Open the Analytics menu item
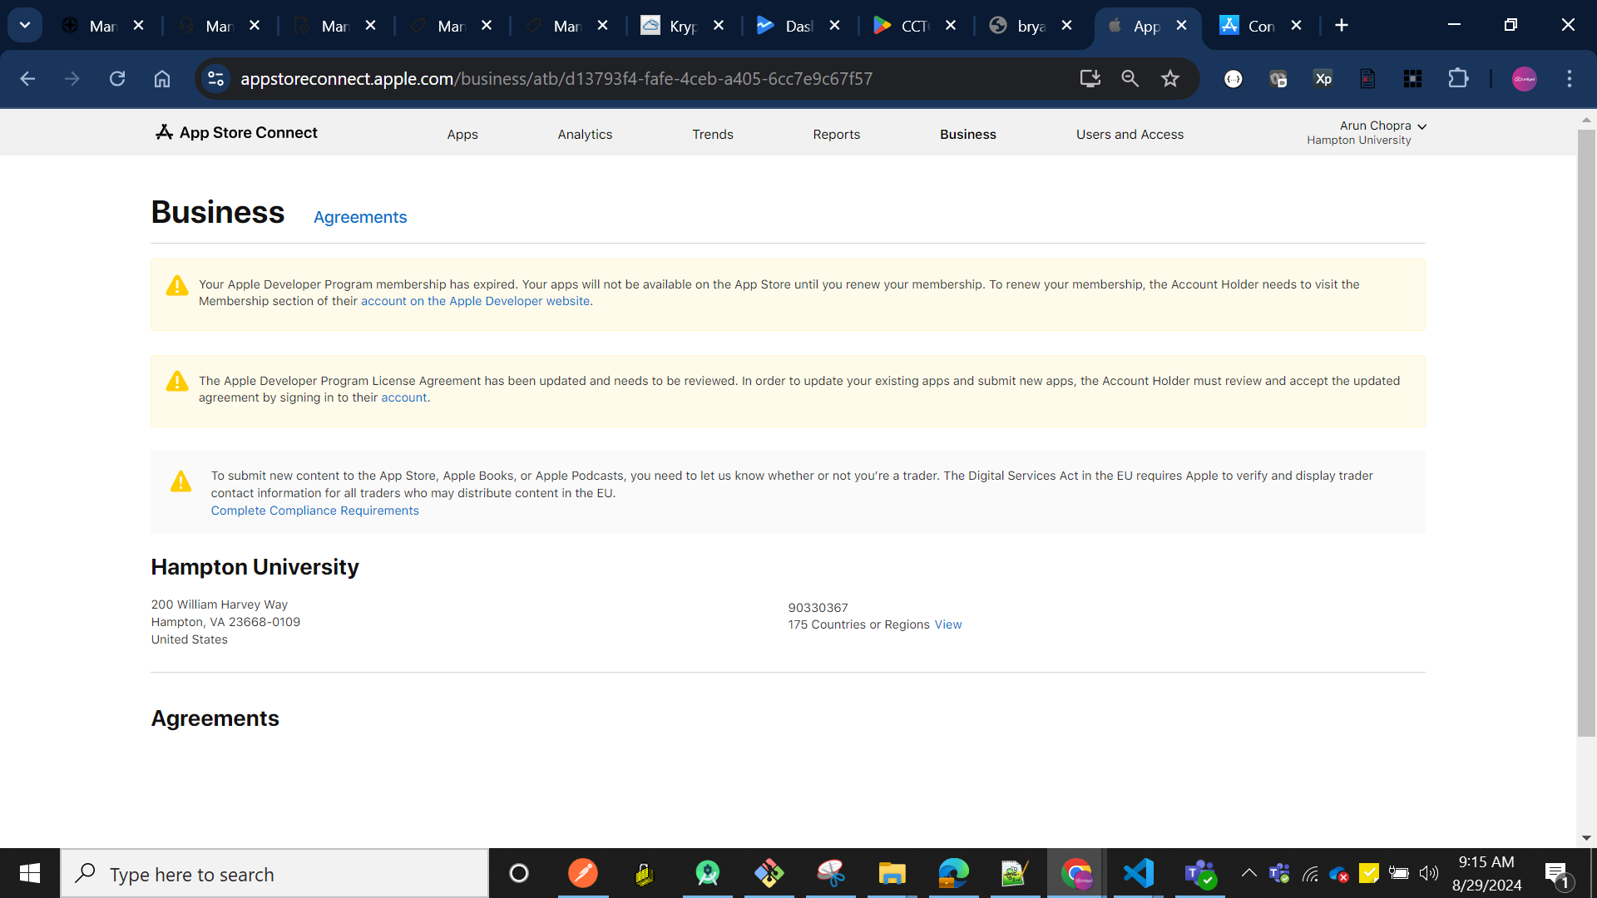This screenshot has width=1597, height=898. [x=585, y=135]
